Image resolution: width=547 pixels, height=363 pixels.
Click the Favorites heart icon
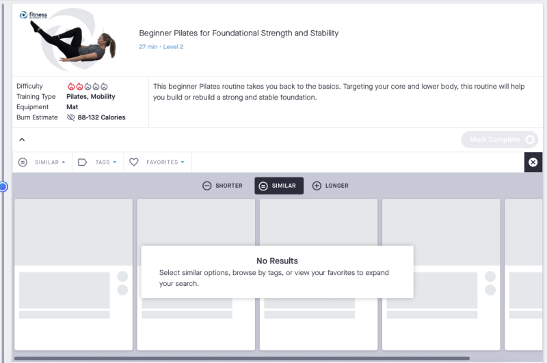[134, 162]
